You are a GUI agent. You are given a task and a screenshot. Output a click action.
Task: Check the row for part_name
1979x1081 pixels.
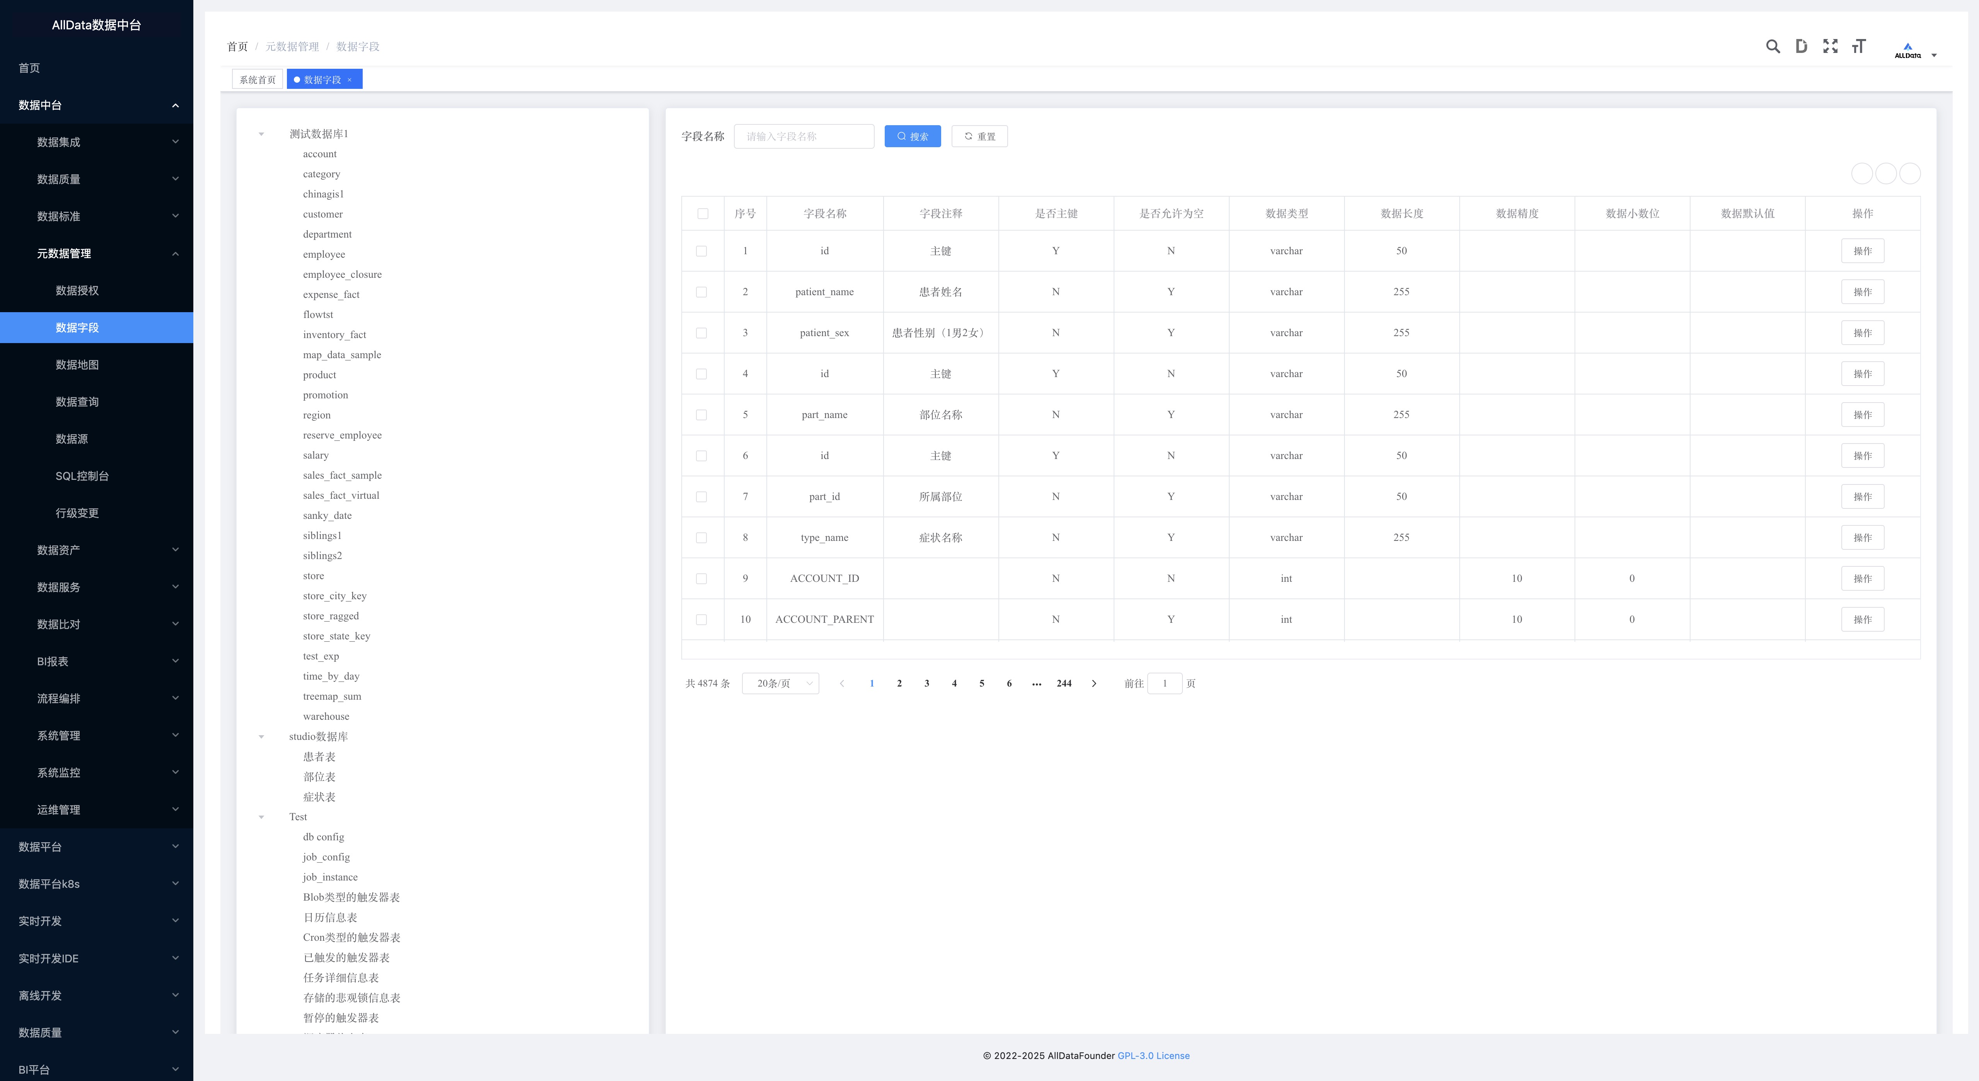pyautogui.click(x=701, y=415)
